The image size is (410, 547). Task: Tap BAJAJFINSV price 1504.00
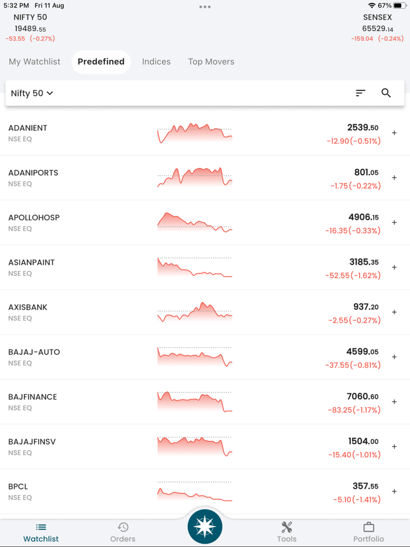click(363, 442)
